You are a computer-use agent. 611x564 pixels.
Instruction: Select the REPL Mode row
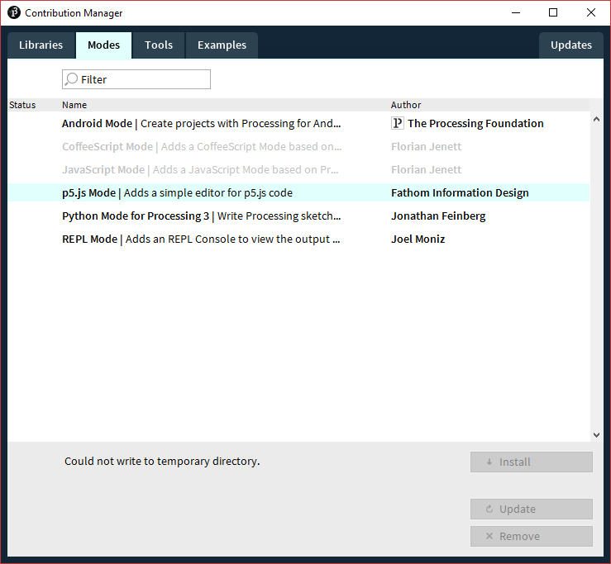coord(298,239)
